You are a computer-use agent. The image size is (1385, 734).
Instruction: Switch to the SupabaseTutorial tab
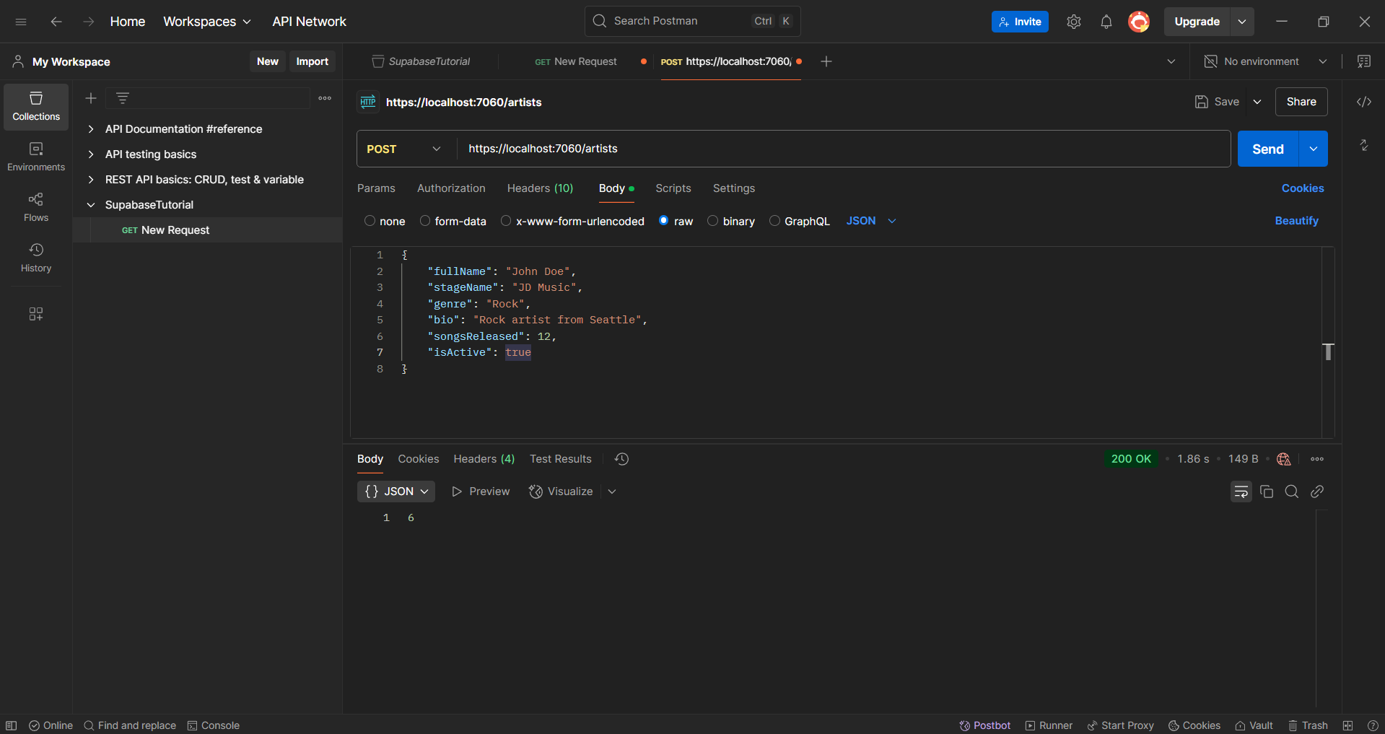tap(421, 61)
